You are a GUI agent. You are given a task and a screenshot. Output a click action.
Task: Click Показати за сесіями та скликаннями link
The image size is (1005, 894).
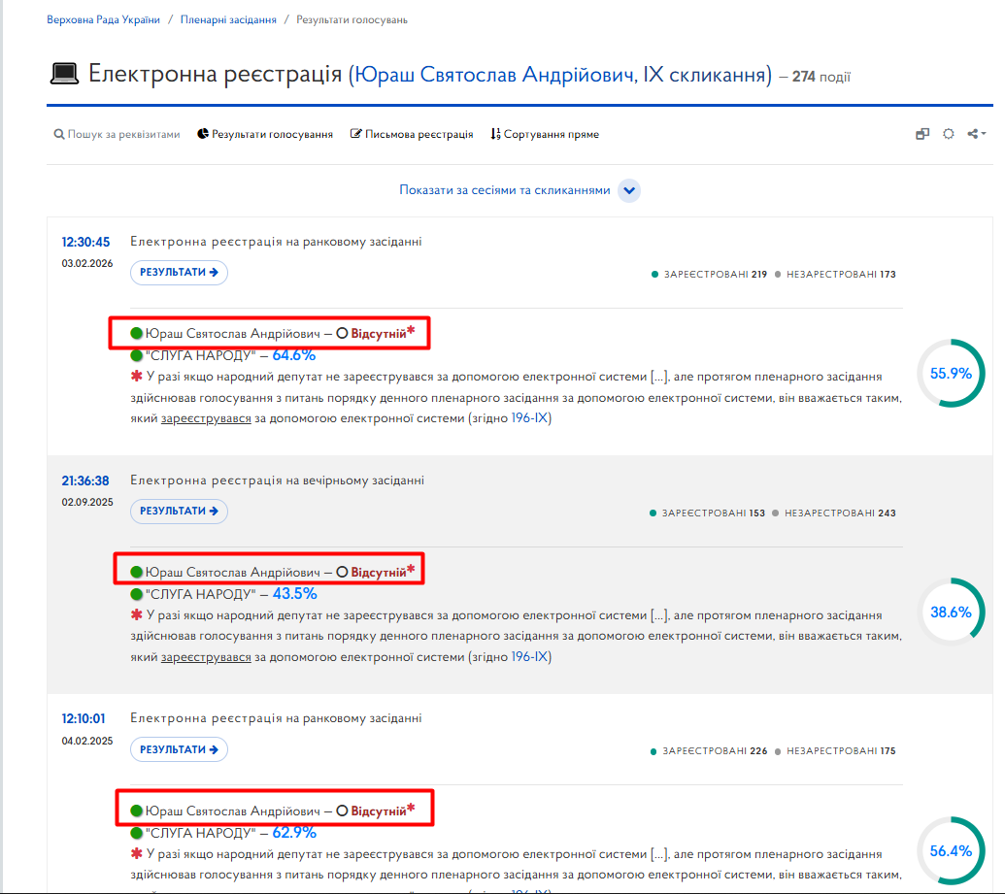[504, 190]
